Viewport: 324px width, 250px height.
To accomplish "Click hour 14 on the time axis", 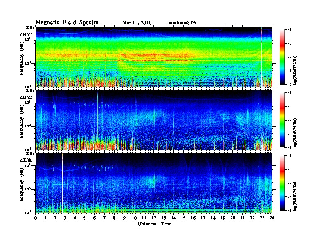I will pos(173,218).
